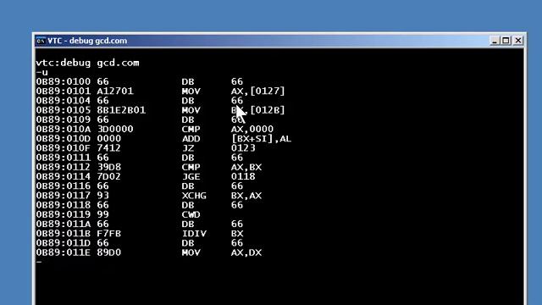Maximize the VTC debug window
542x305 pixels.
click(x=506, y=41)
